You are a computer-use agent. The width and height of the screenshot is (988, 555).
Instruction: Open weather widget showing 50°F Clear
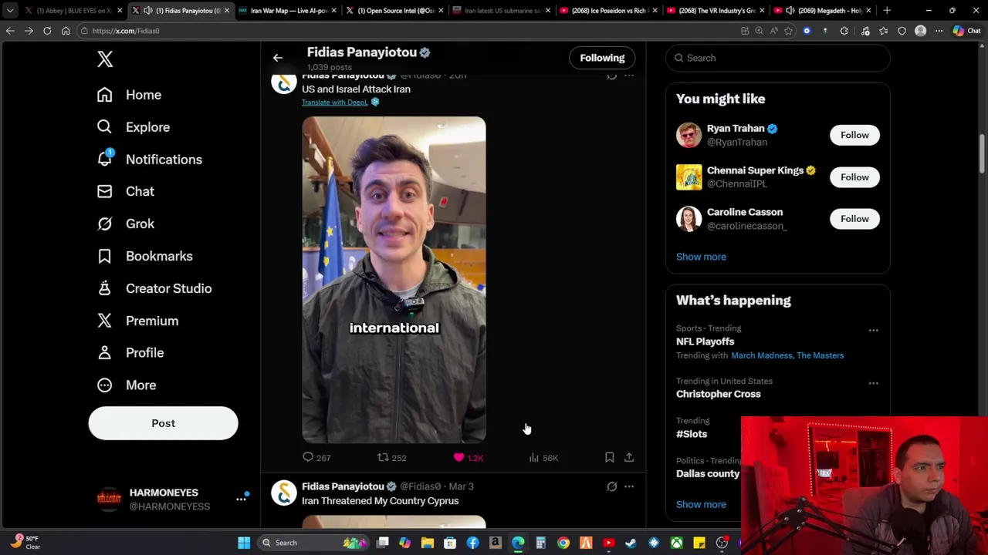coord(25,542)
